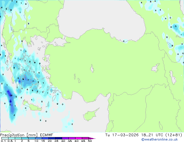Click the forecast offset '(12+81)' text
This screenshot has width=184, height=142.
[x=174, y=135]
